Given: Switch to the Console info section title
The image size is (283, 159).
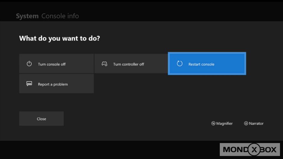Looking at the screenshot, I should (60, 16).
